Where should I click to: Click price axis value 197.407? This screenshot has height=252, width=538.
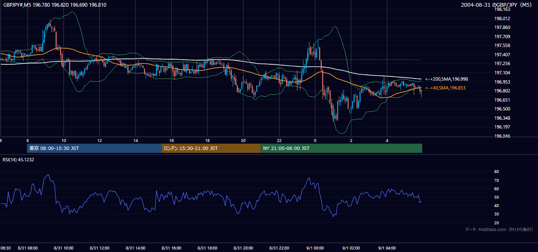coord(502,55)
